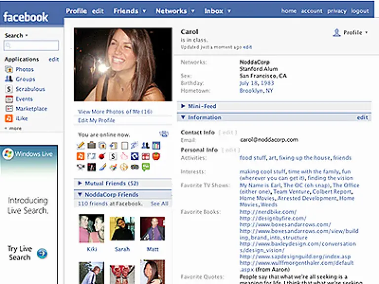Screen dimensions: 379x284
Task: Expand the Mutual Friends section
Action: point(80,183)
